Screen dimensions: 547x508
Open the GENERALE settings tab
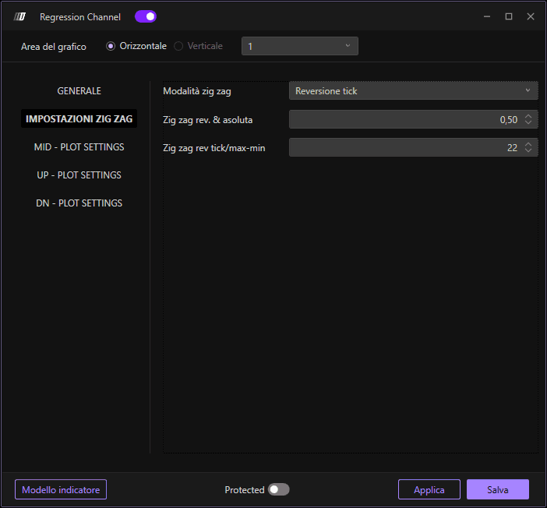coord(79,90)
